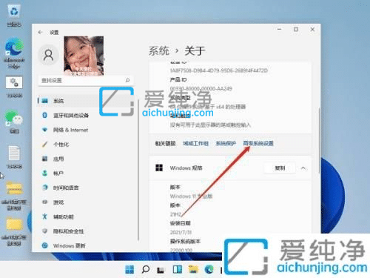
Task: Click the Bluetooth icon in the sidebar
Action: coord(44,115)
